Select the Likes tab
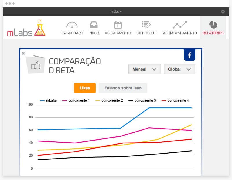This screenshot has width=232, height=180. [x=85, y=88]
